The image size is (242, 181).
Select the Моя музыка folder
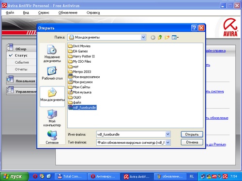pyautogui.click(x=80, y=92)
